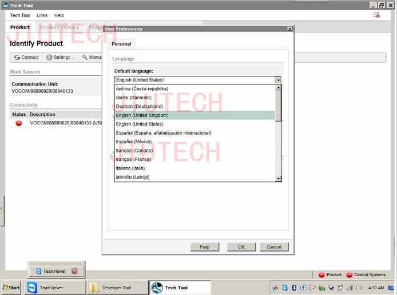The image size is (397, 295).
Task: Click the disk drive tray icon
Action: point(331,288)
